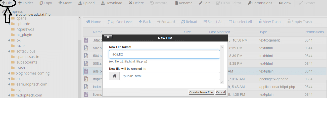Open the Permissions tool
Screen dimensions: 327x115
click(260, 3)
